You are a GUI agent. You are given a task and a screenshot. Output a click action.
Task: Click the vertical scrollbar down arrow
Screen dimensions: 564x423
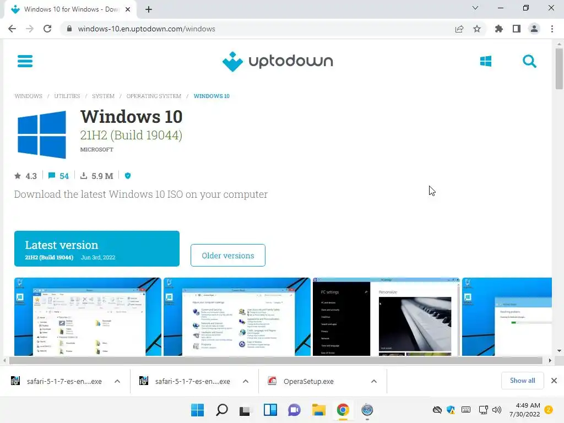tap(559, 351)
